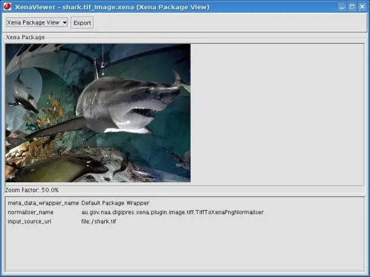Screen dimensions: 370x277
Task: Minimize the XenaViewer window
Action: pos(342,6)
